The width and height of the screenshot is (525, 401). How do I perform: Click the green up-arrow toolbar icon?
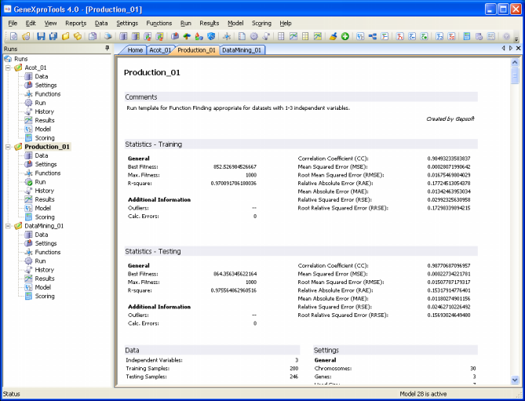(x=187, y=36)
